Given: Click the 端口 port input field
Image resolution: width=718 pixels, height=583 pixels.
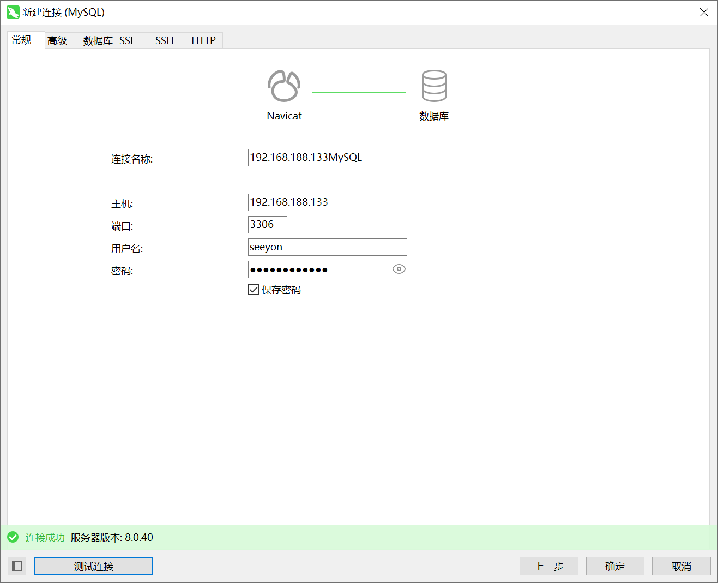Looking at the screenshot, I should tap(268, 225).
